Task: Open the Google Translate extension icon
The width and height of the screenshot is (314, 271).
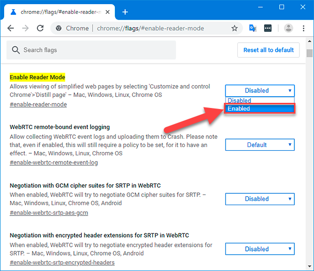Action: point(253,28)
